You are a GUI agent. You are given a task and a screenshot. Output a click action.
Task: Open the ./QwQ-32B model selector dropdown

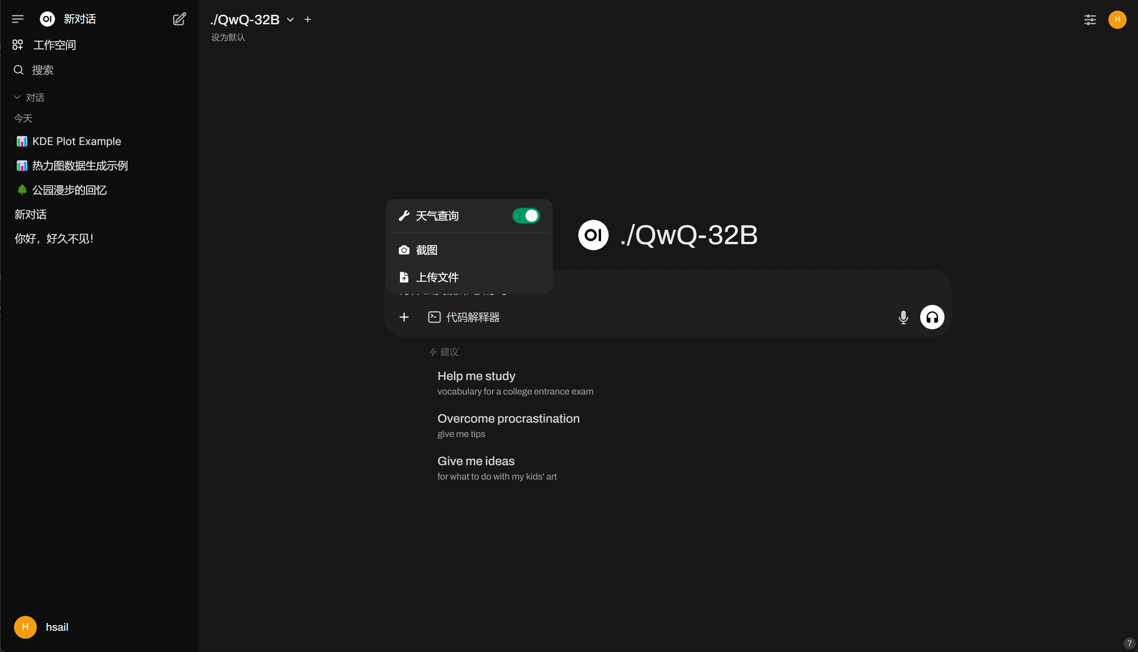pos(252,19)
